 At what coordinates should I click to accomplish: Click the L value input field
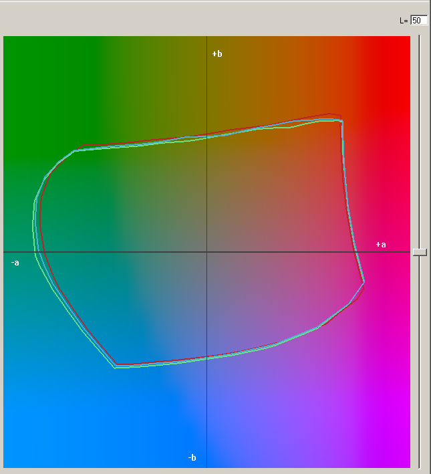[x=419, y=20]
